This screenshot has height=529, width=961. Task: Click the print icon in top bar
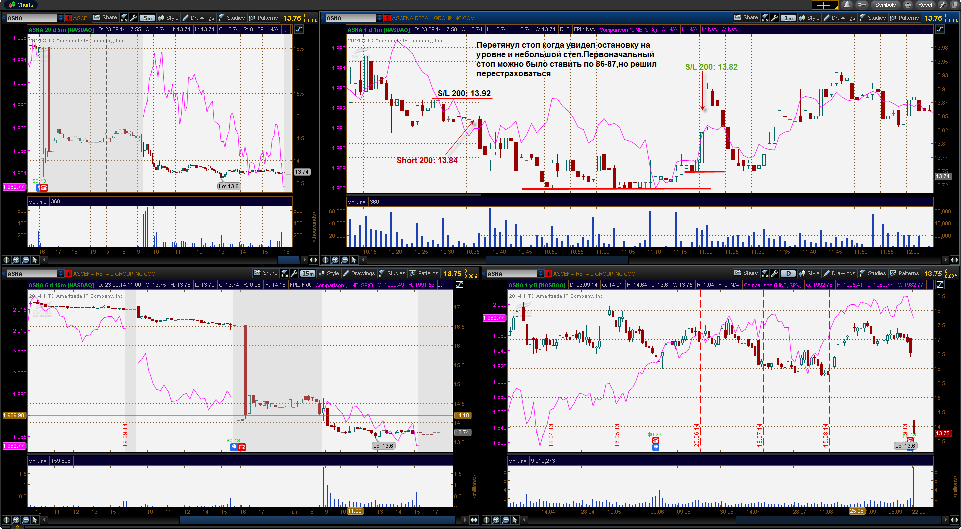coord(908,5)
